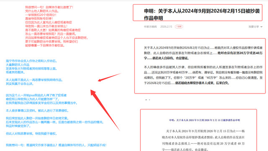Click the blue line 或者其他载体。

(15, 72)
